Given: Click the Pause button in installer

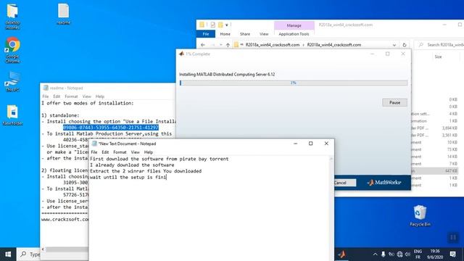Looking at the screenshot, I should tap(394, 102).
